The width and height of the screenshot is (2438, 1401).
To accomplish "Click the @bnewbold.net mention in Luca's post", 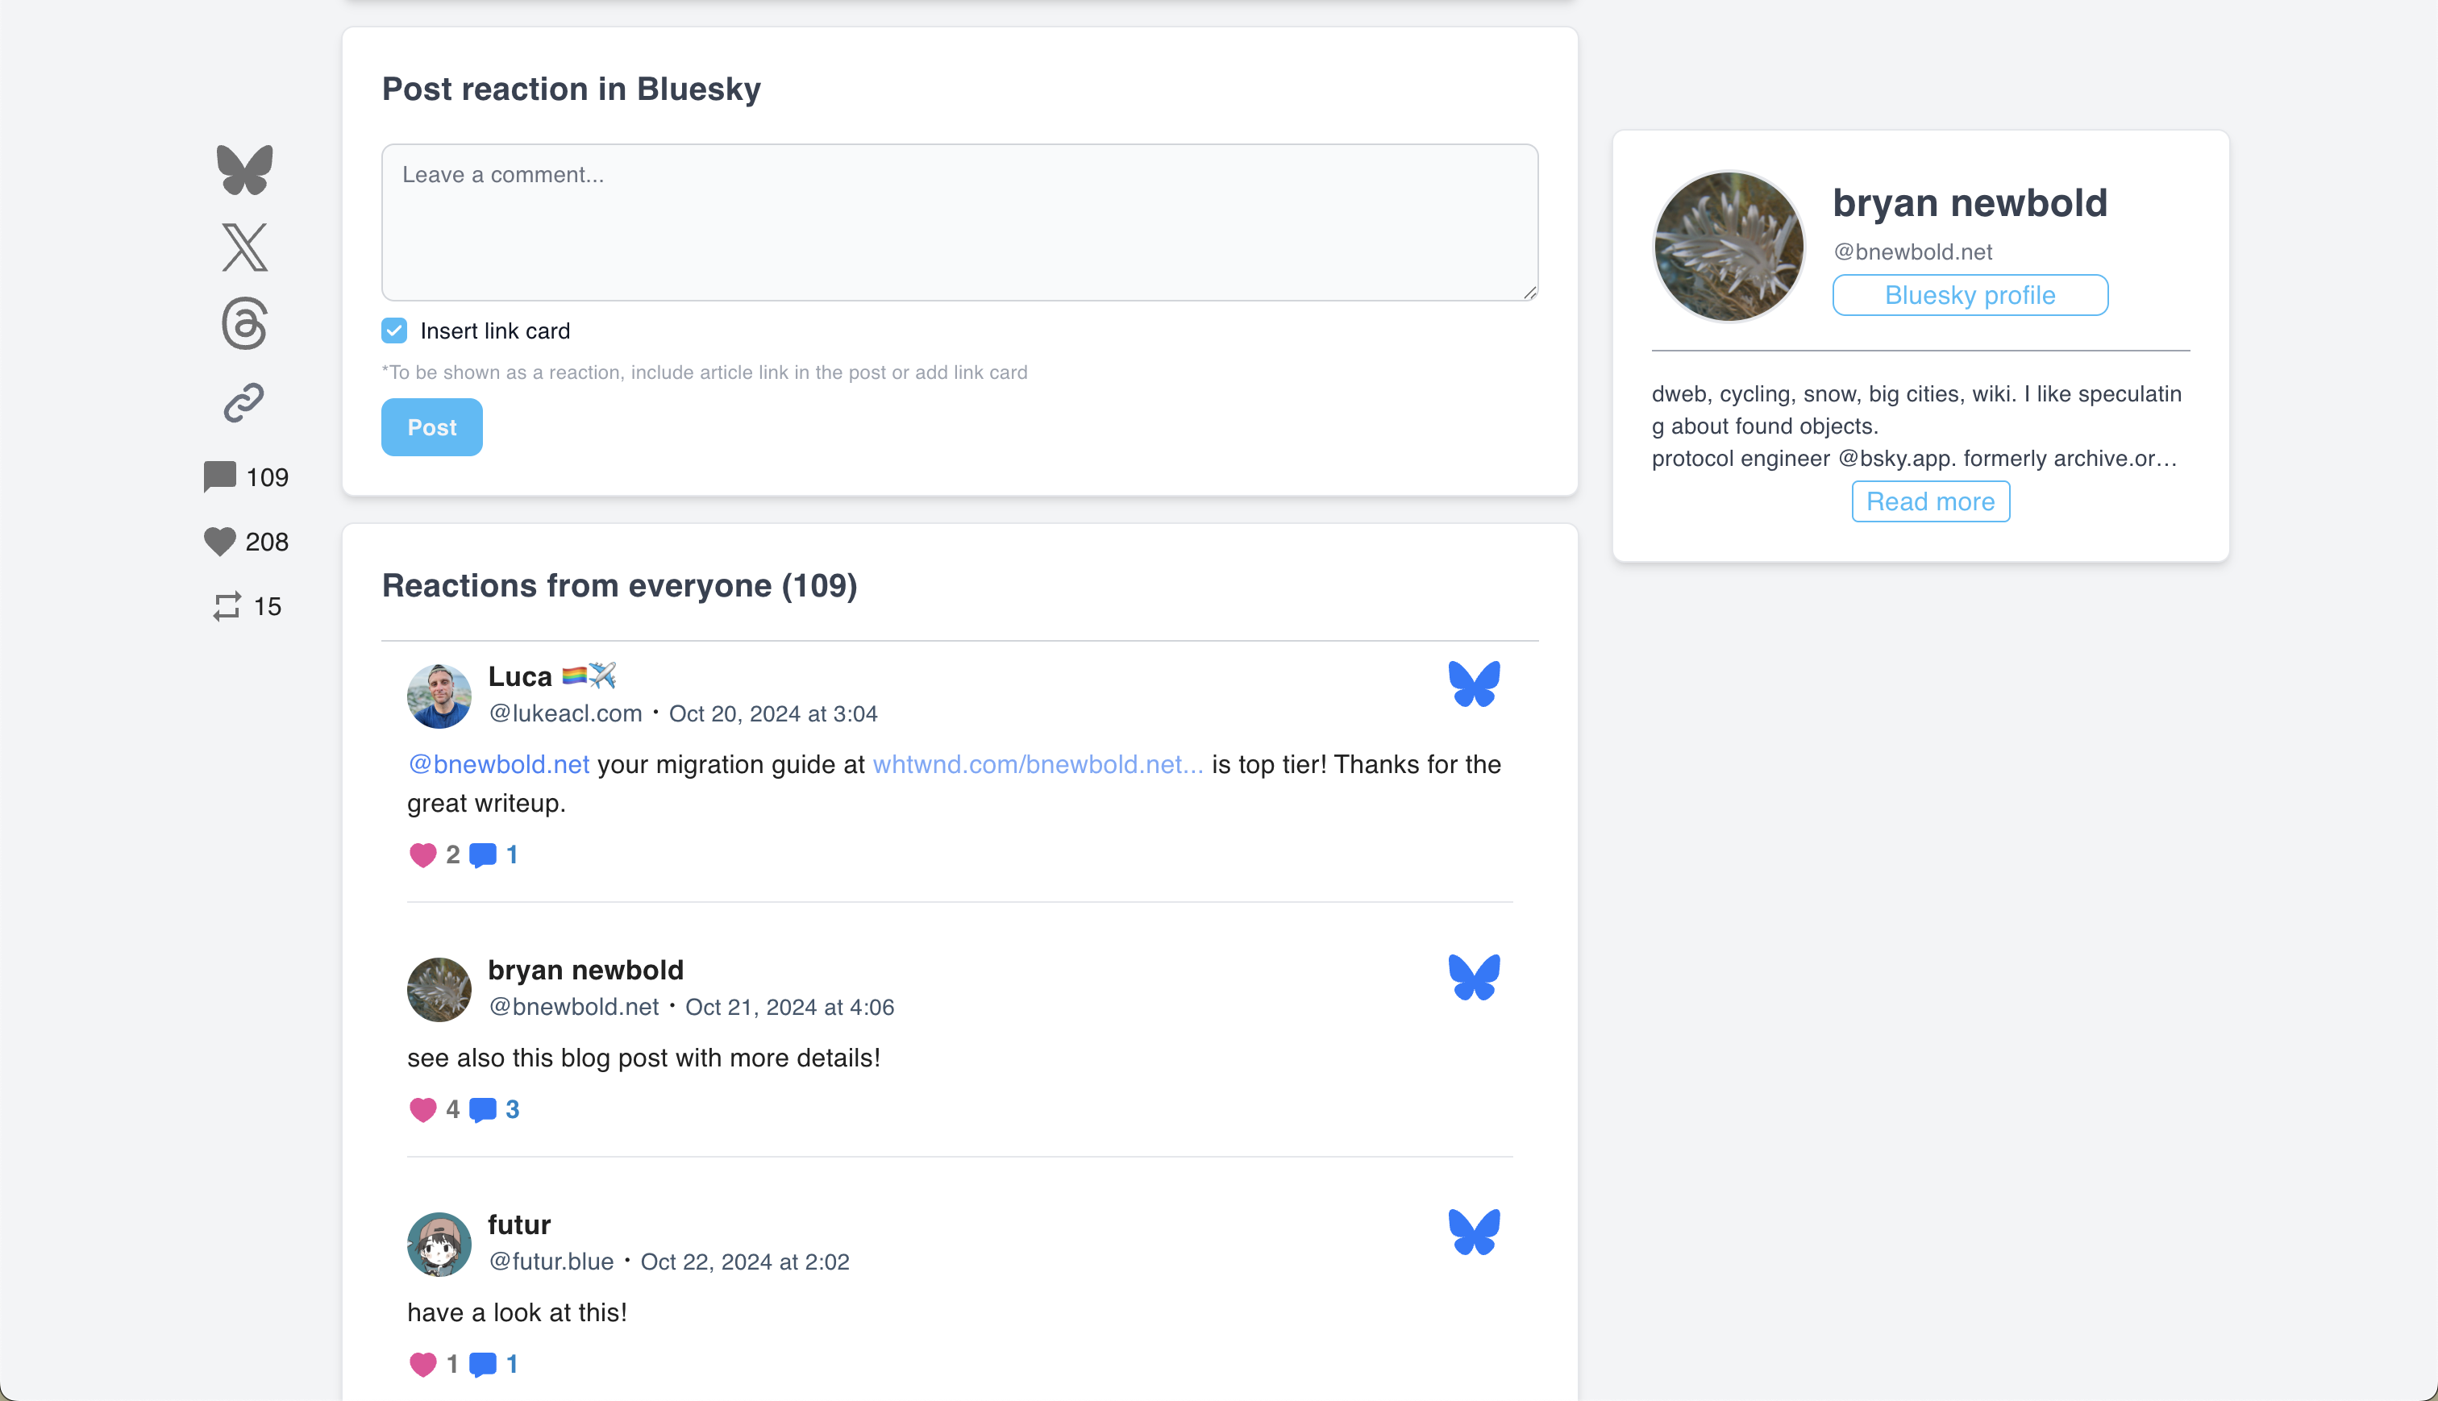I will 498,764.
